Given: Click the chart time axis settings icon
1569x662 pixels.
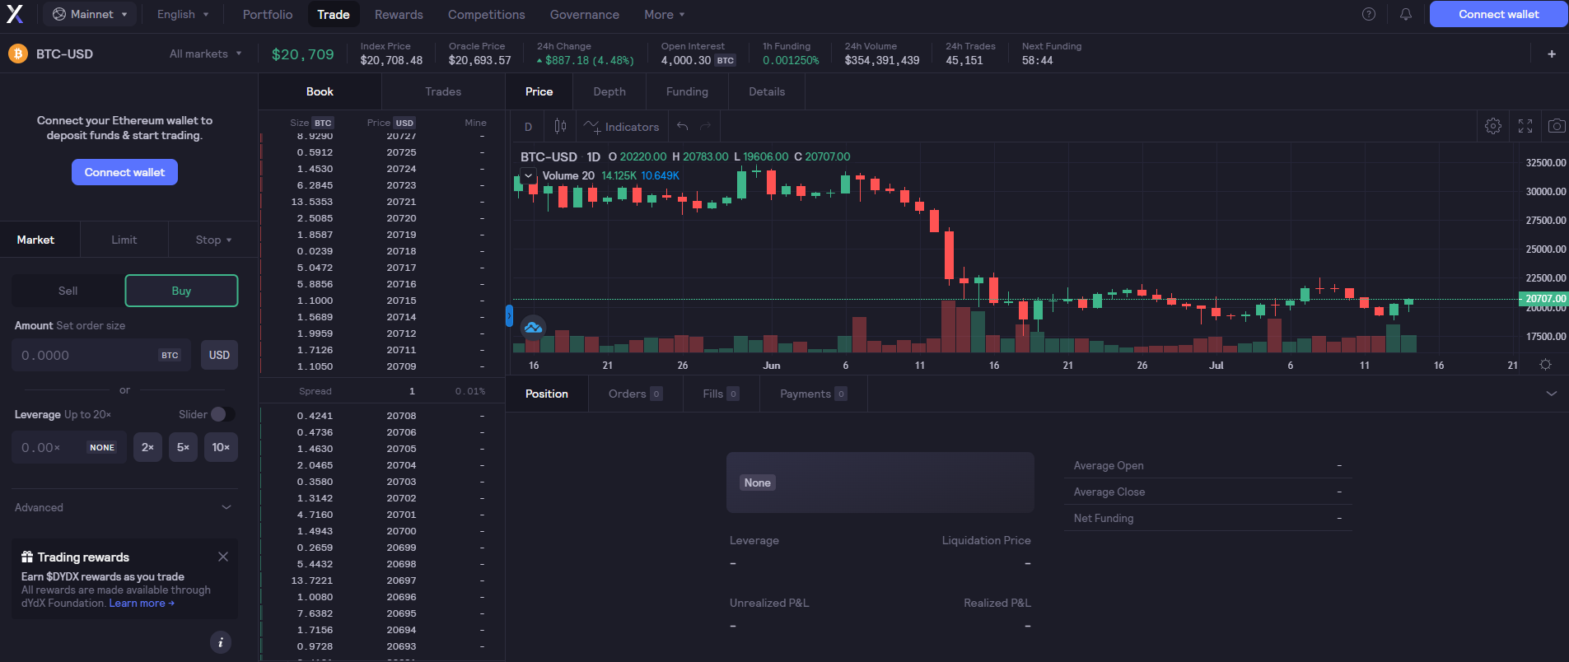Looking at the screenshot, I should (x=1545, y=365).
